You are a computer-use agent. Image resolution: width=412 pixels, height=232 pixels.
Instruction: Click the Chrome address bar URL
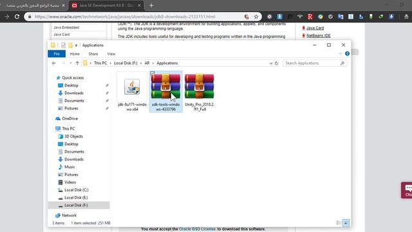[x=125, y=17]
